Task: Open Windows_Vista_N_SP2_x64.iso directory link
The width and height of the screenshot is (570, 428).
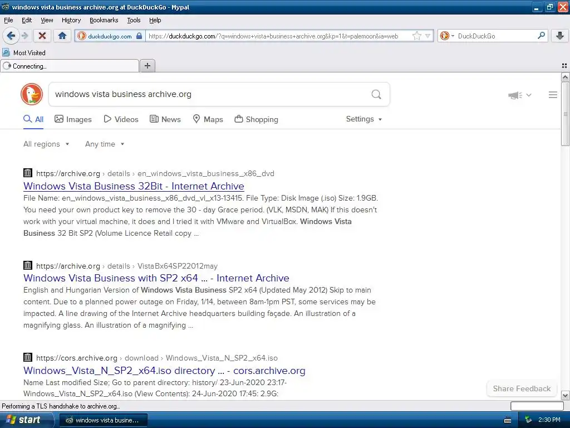Action: click(x=164, y=371)
